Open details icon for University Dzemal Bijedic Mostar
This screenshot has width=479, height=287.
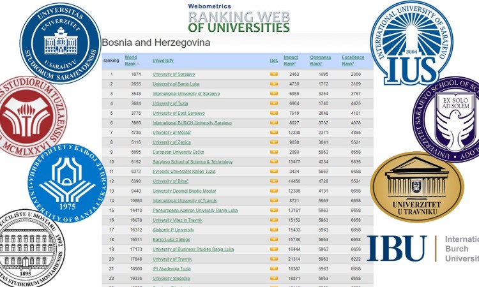click(x=274, y=191)
